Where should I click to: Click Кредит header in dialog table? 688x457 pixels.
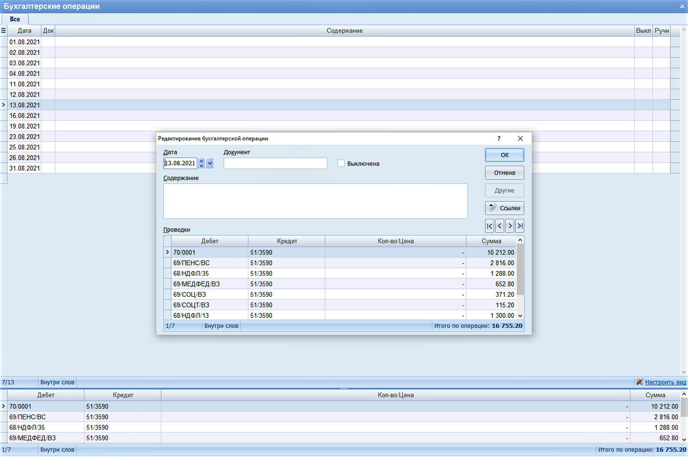[x=287, y=241]
